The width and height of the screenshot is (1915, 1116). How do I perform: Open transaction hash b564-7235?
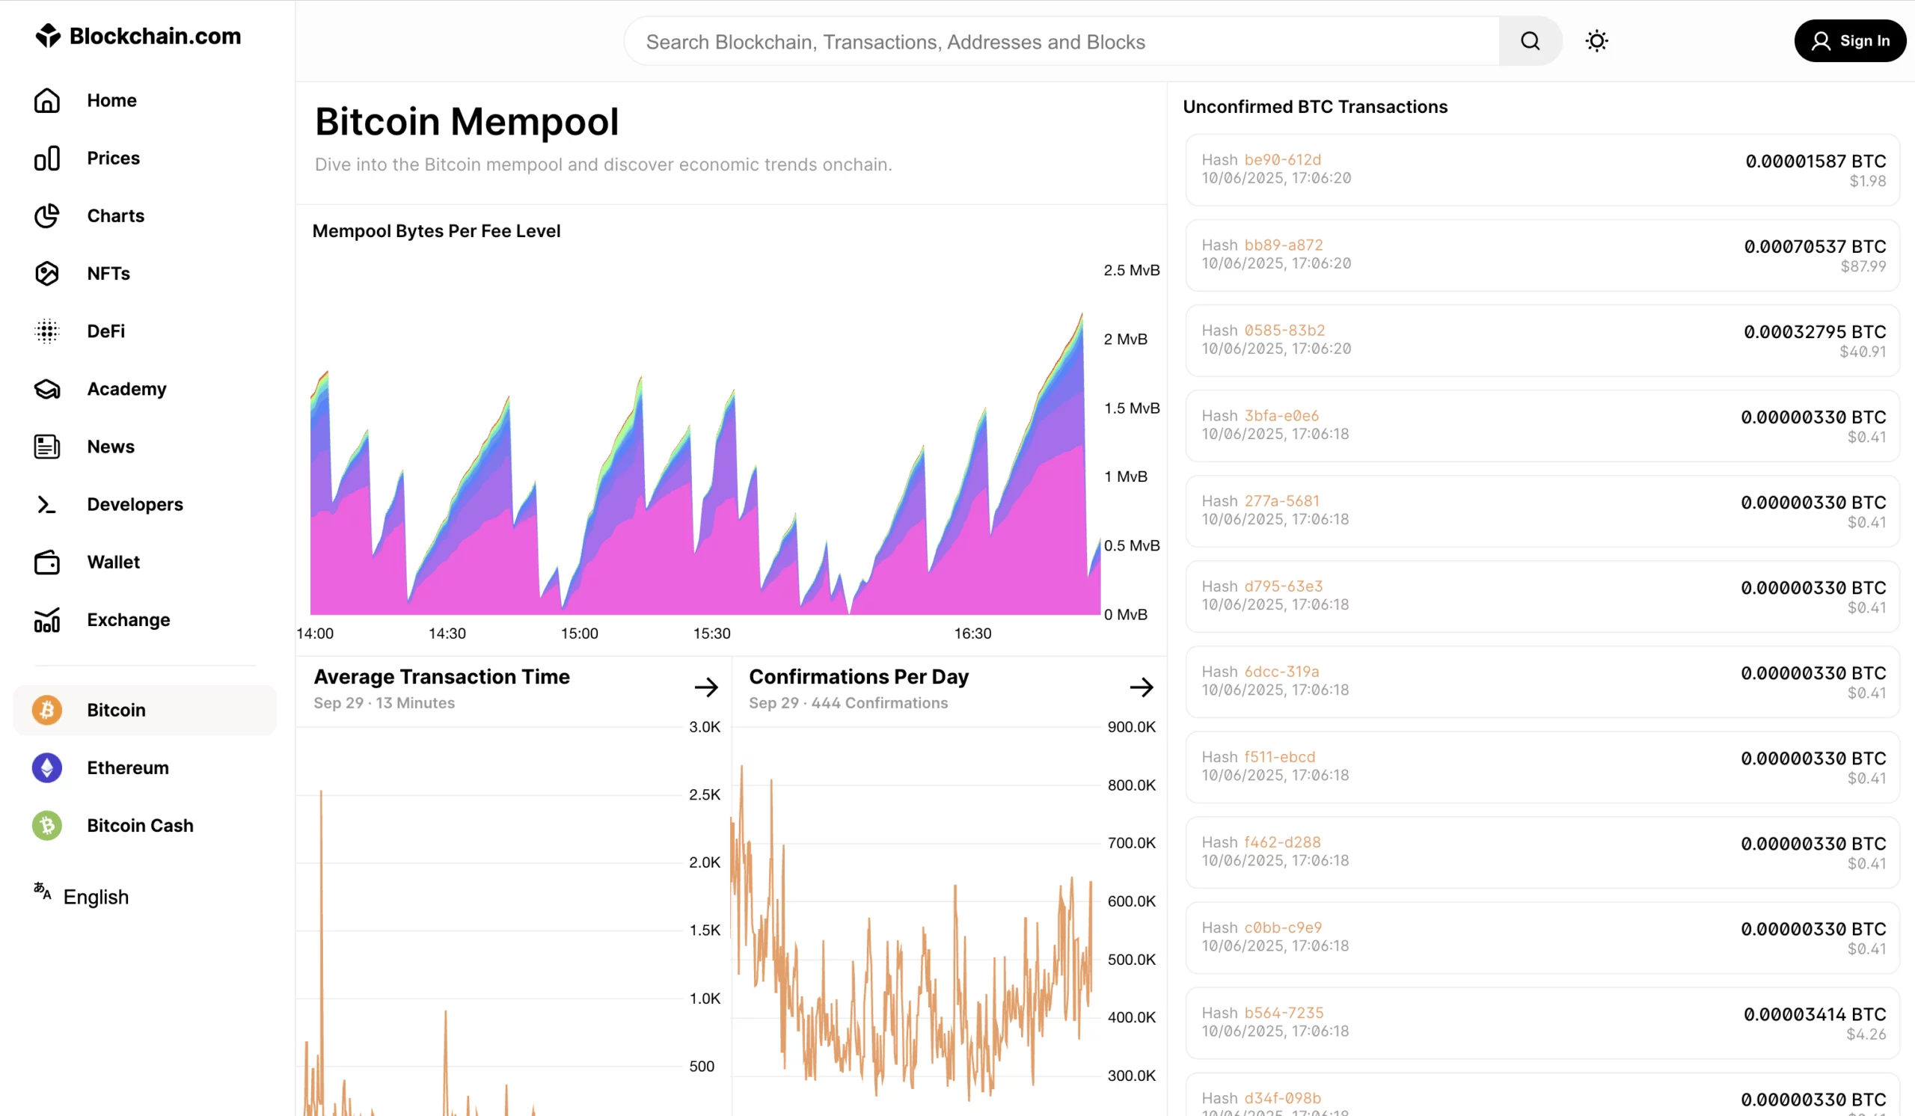click(x=1284, y=1013)
